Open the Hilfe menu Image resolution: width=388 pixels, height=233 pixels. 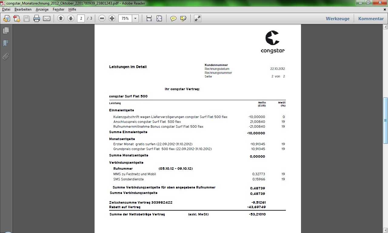pos(72,9)
